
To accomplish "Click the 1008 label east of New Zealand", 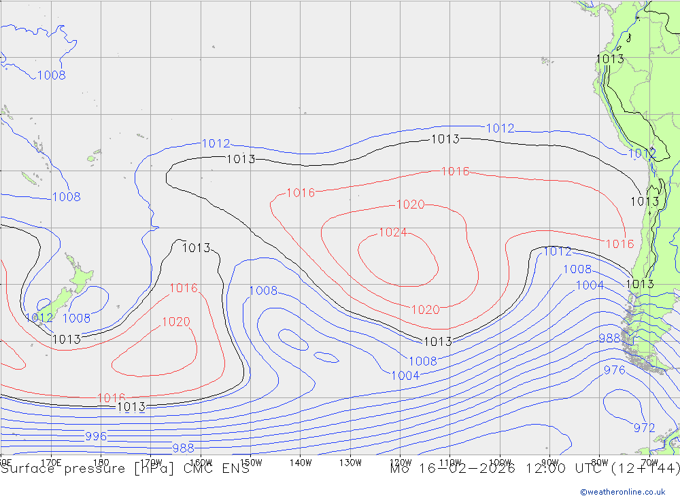I will [76, 318].
